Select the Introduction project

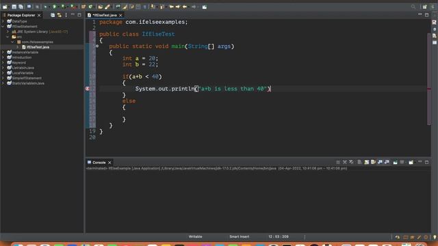point(22,57)
